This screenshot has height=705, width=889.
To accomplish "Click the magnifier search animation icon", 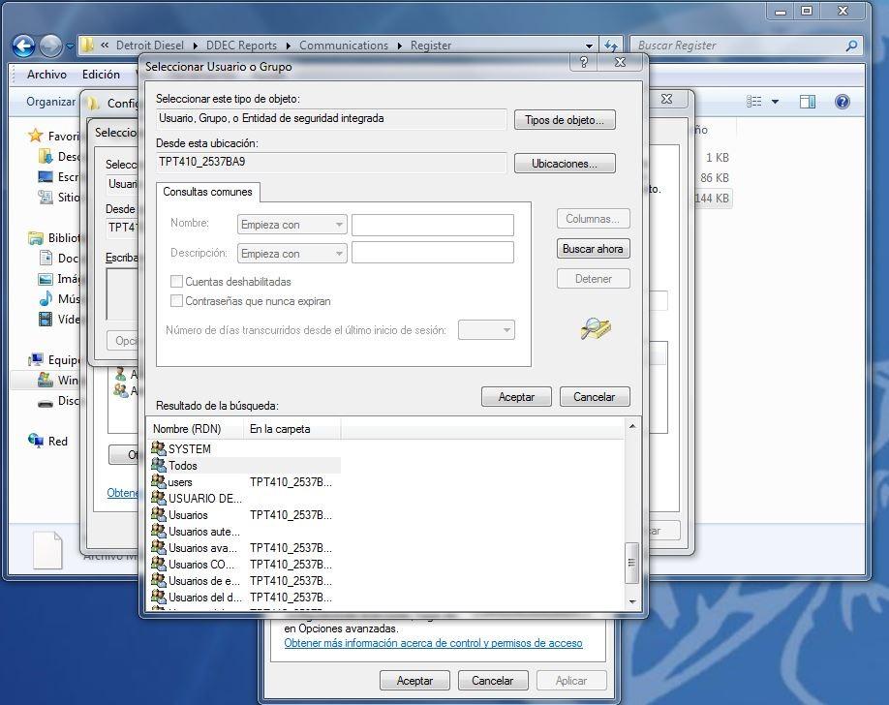I will pyautogui.click(x=595, y=328).
